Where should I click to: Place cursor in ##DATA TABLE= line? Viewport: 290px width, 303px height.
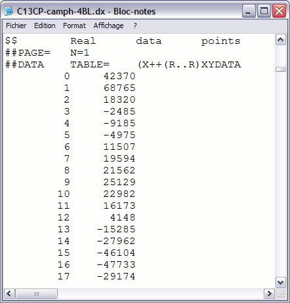coord(123,65)
